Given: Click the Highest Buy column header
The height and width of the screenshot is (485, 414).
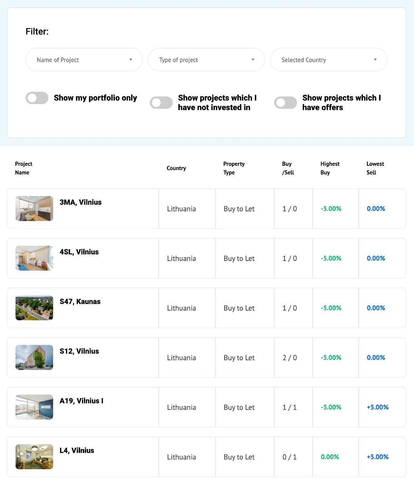Looking at the screenshot, I should [330, 168].
